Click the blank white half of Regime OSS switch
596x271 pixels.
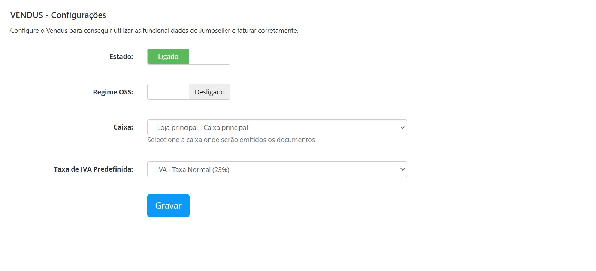click(168, 92)
